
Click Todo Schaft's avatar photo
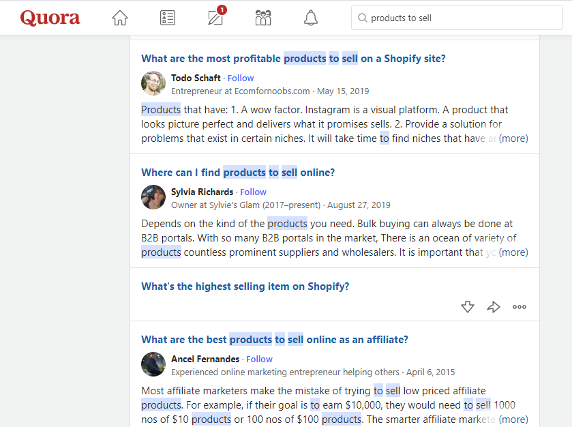tap(153, 83)
